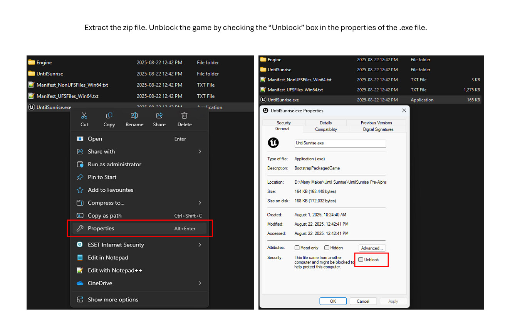Select Pin to Start menu entry
Viewport: 510px width, 335px height.
pos(102,177)
